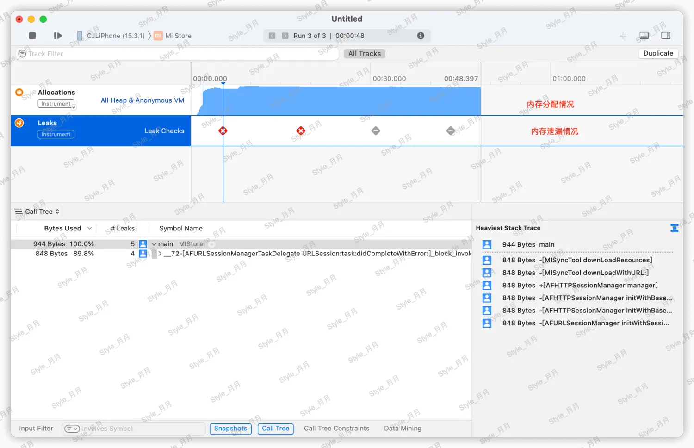
Task: Go to the previous run arrow
Action: coord(272,36)
